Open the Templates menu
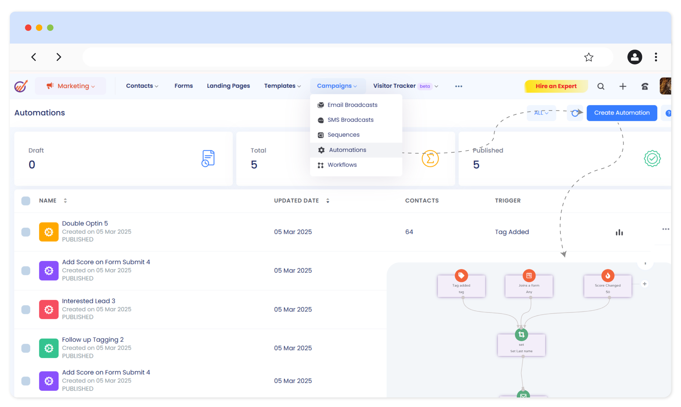The width and height of the screenshot is (681, 407). 282,86
